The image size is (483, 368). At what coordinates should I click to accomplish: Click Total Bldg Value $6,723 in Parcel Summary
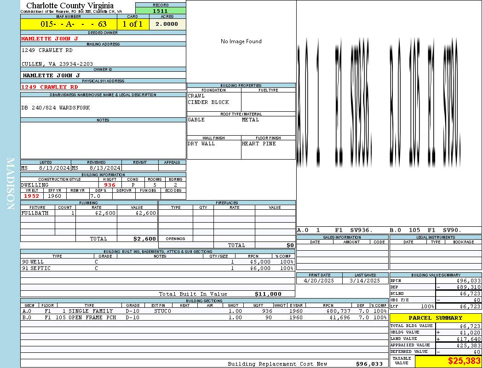[471, 326]
